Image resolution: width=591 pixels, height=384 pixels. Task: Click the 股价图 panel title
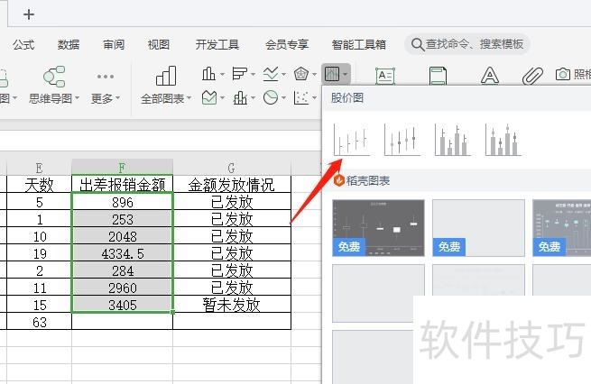[x=347, y=98]
